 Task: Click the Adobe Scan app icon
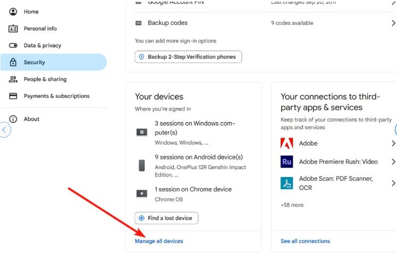(287, 183)
